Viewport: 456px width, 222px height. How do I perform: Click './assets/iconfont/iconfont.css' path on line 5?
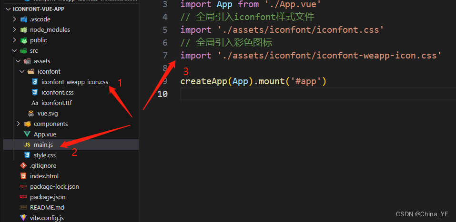[x=301, y=30]
